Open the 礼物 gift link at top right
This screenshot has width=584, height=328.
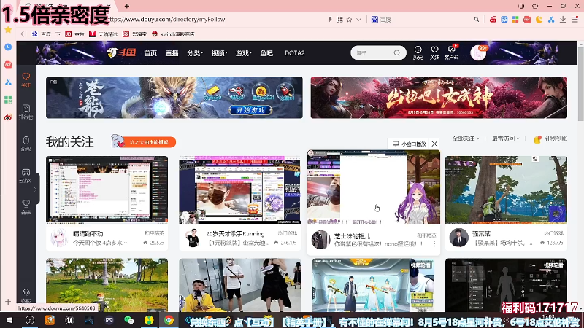[x=550, y=138]
